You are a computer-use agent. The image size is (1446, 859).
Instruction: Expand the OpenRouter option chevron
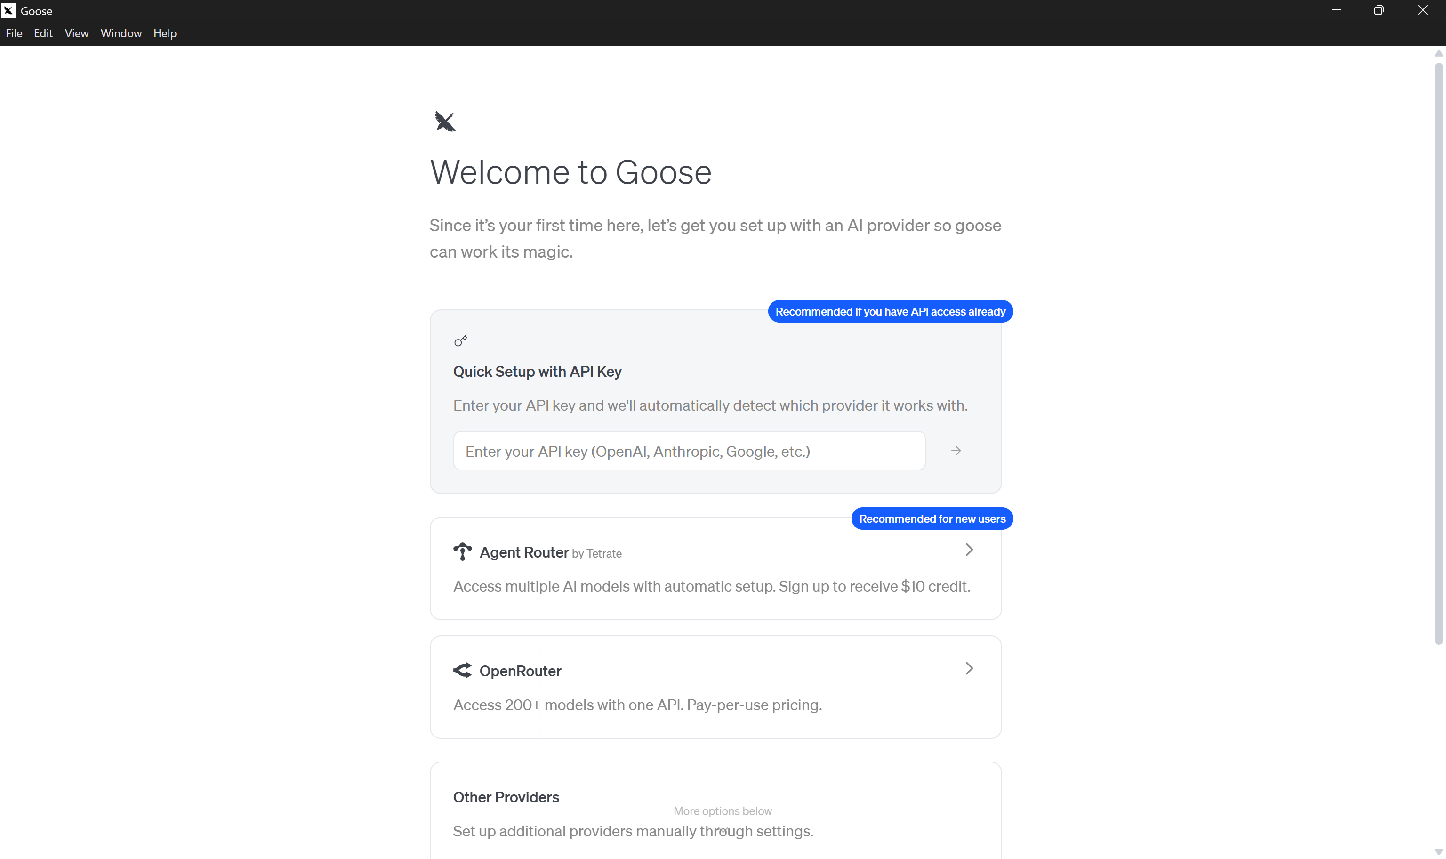tap(969, 669)
